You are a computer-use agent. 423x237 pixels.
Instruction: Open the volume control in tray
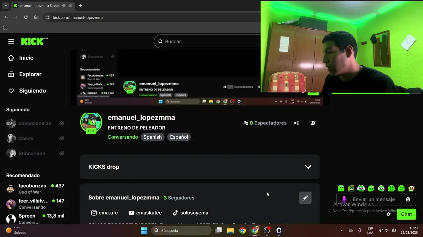[x=387, y=230]
